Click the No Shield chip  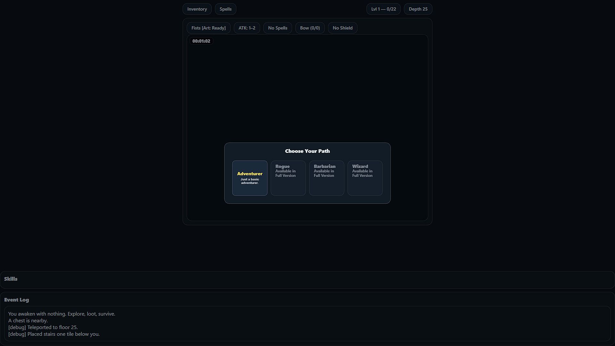[342, 28]
